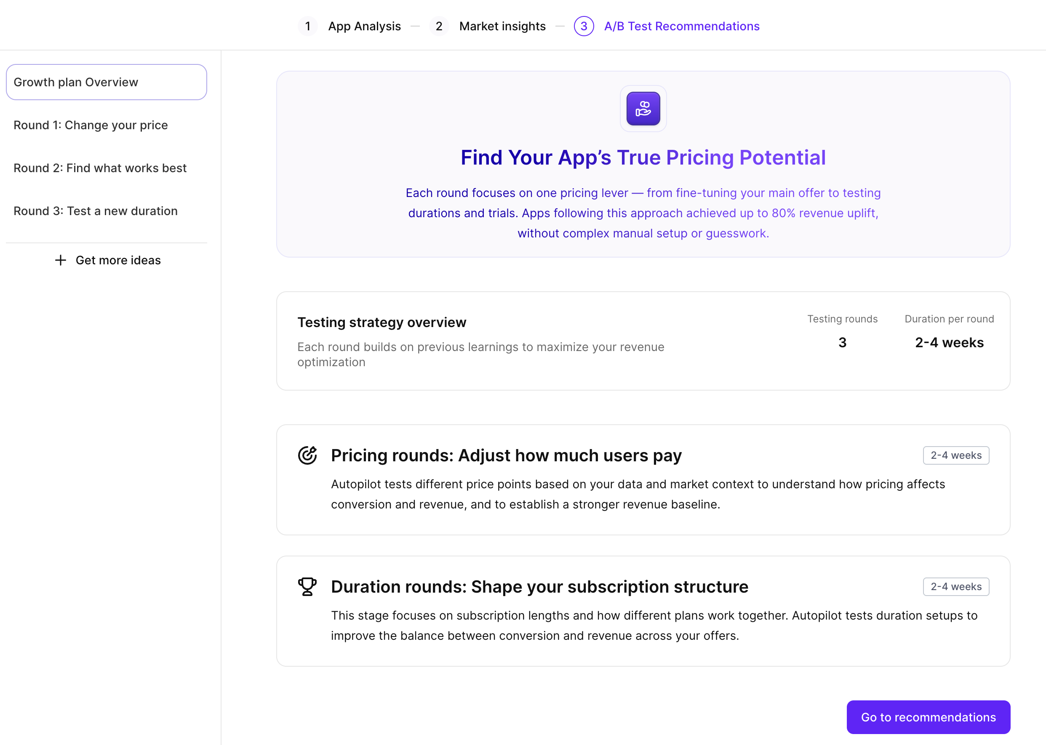Switch to the Market insights step

pyautogui.click(x=502, y=26)
